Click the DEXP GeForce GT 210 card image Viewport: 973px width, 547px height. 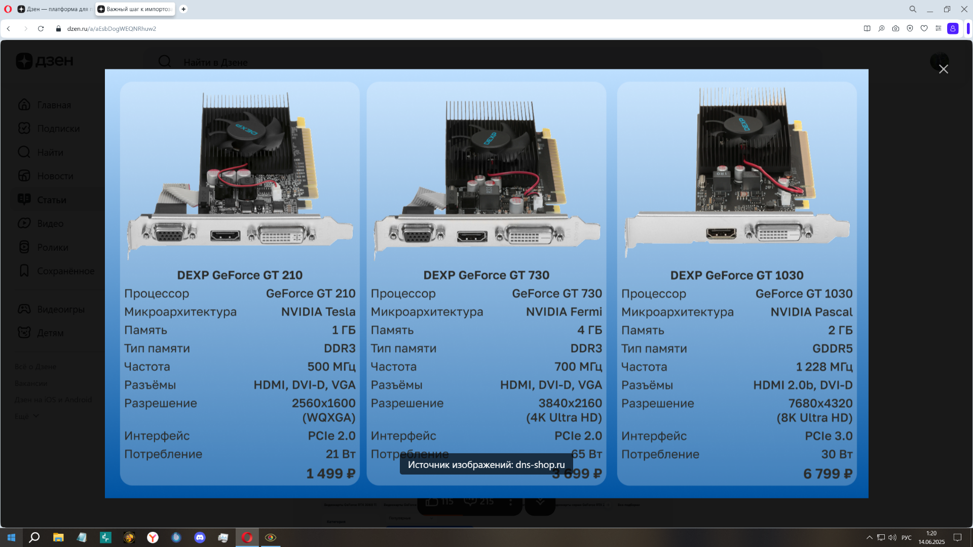click(x=240, y=175)
